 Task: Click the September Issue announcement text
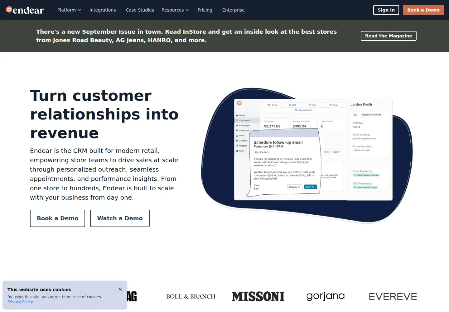pos(186,36)
